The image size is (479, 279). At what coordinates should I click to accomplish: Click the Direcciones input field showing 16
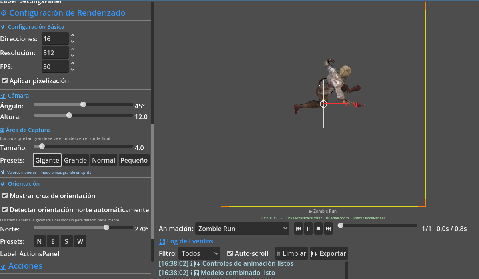(55, 39)
